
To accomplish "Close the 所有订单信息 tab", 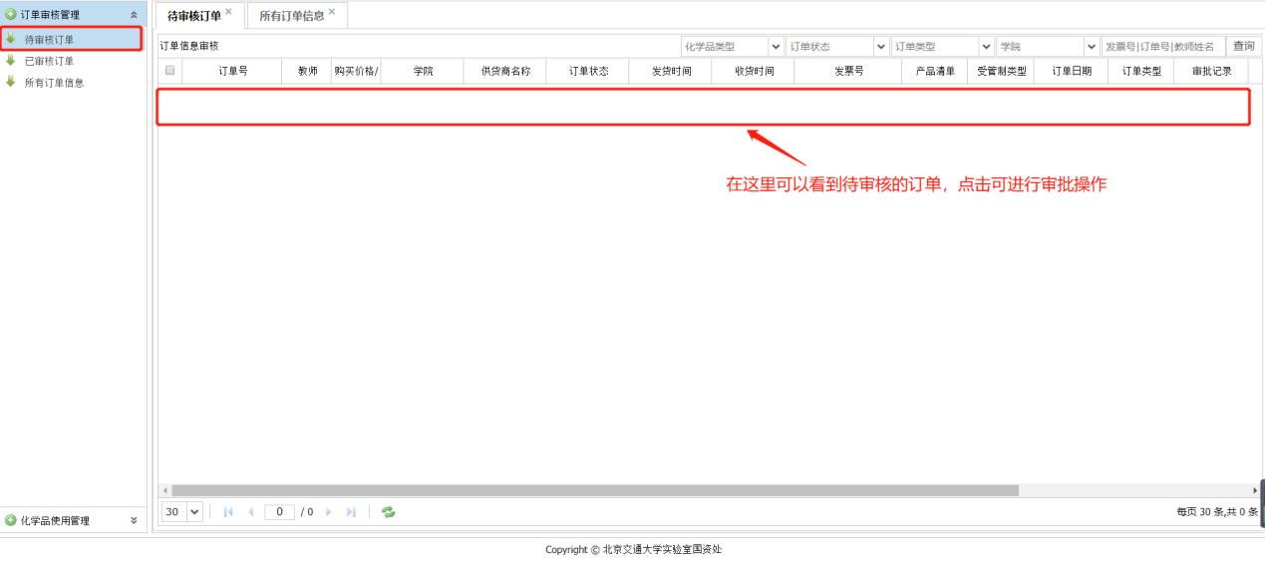I will pos(332,12).
